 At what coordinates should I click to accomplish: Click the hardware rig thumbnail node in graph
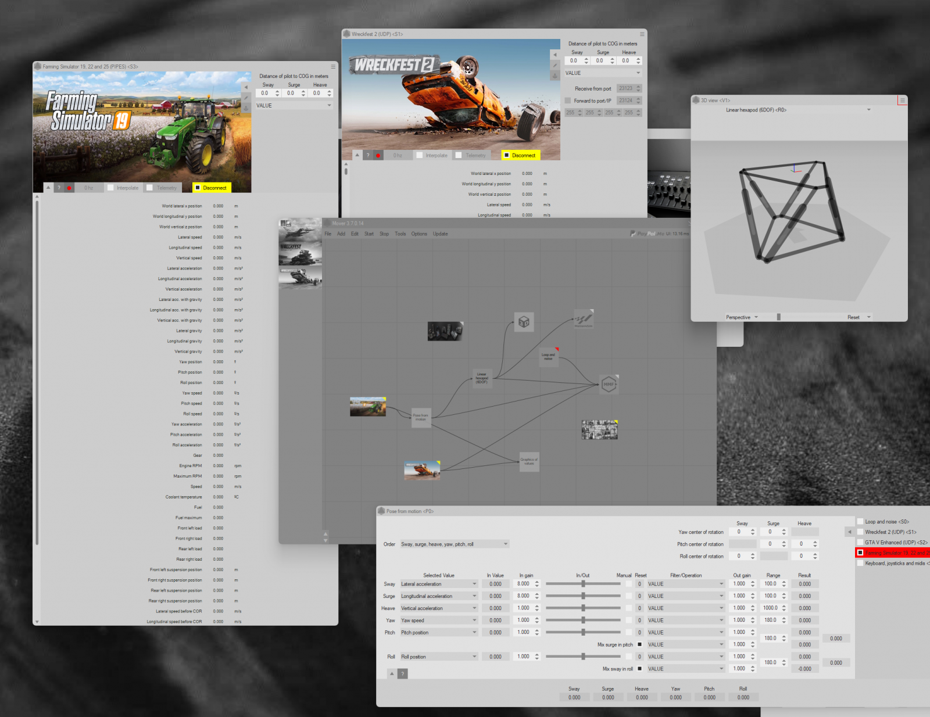pos(445,331)
